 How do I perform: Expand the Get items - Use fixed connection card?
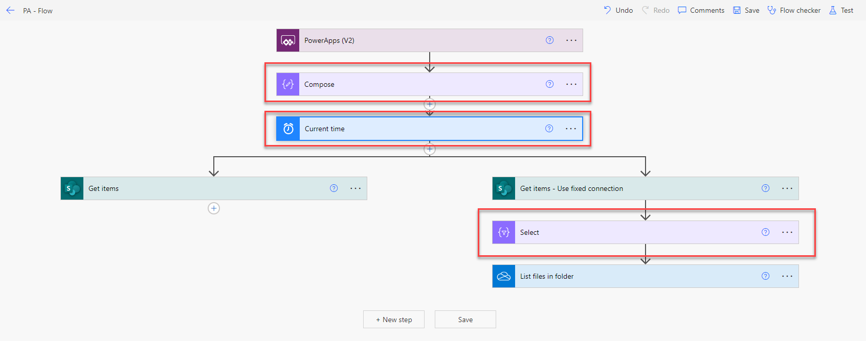tap(614, 188)
